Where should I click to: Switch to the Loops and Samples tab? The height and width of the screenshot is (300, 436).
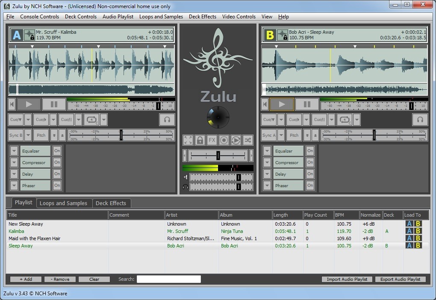[64, 203]
